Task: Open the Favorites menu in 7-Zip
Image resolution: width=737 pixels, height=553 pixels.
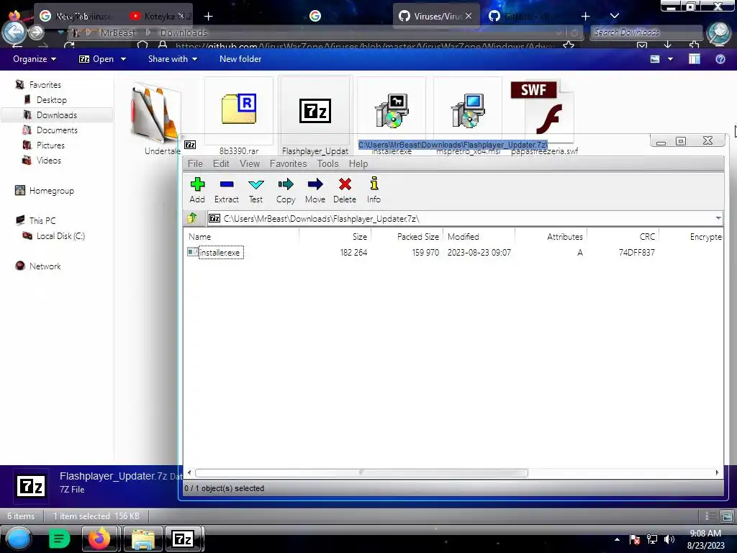Action: pyautogui.click(x=288, y=163)
